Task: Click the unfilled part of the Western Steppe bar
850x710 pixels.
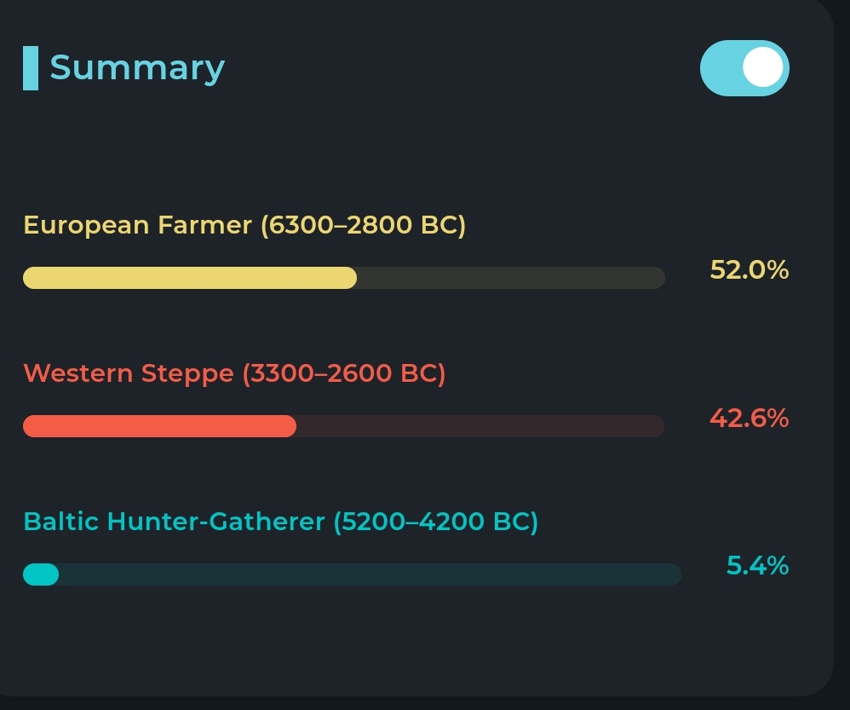Action: pos(480,426)
